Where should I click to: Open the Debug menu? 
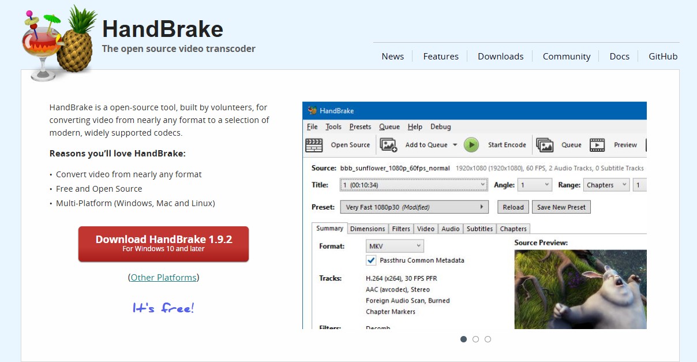[x=441, y=127]
